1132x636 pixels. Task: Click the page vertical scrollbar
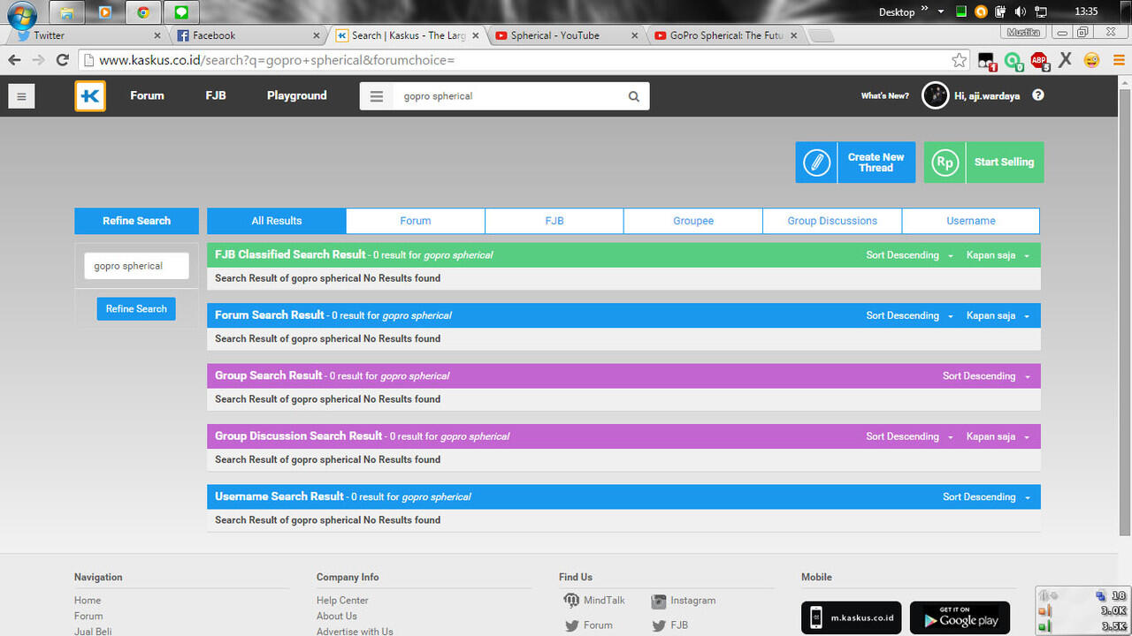coord(1125,311)
